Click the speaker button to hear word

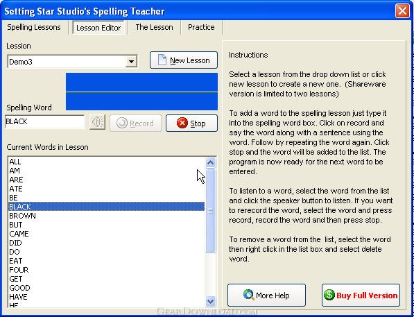coord(97,122)
